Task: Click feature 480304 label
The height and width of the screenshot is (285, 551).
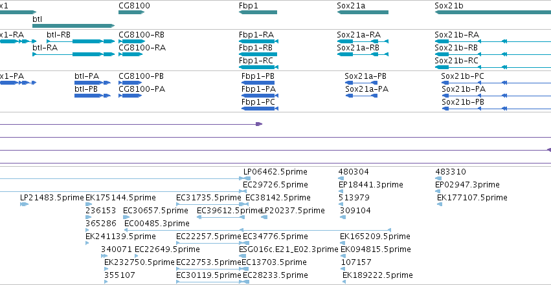Action: point(354,172)
